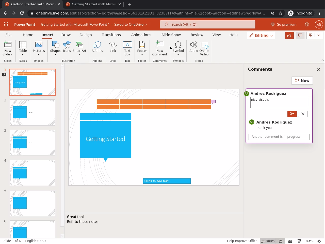Open the Footer options
325x244 pixels.
coord(142,48)
